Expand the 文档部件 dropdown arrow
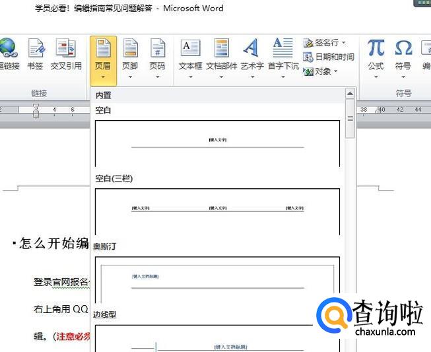 (221, 77)
